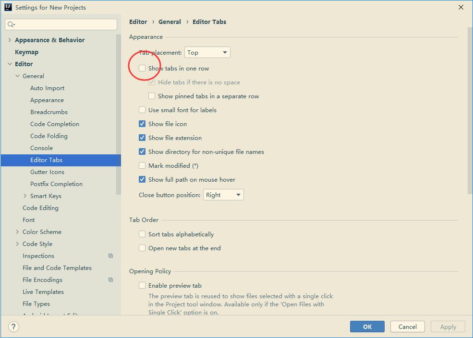Image resolution: width=473 pixels, height=338 pixels.
Task: Enable Sort tabs alphabetically
Action: [142, 234]
